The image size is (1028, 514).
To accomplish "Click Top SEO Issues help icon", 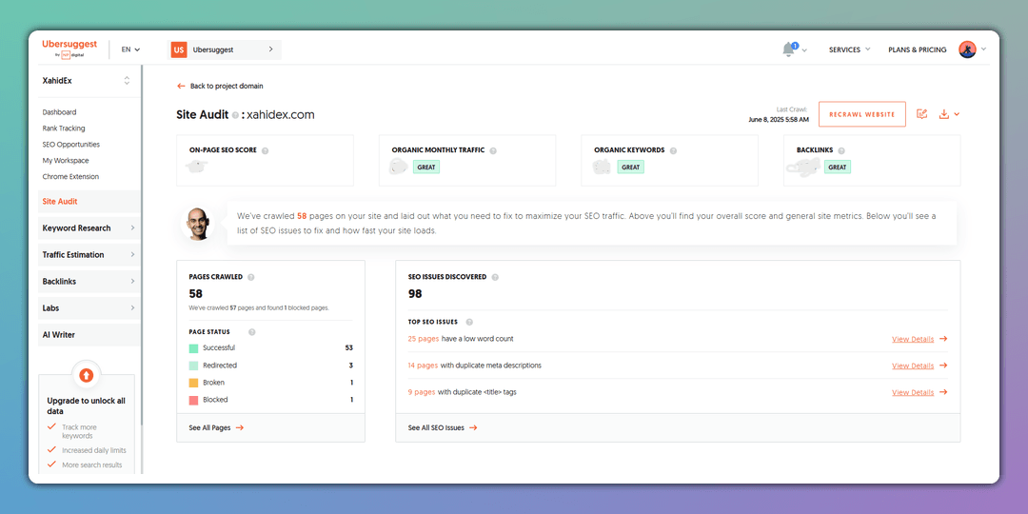I will pos(469,322).
